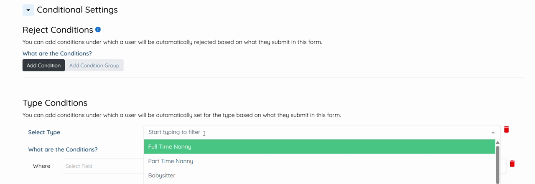Click the Where label in condition row
The image size is (535, 184).
point(41,166)
